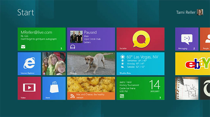Open the Las Vegas weather tile
Screen dimensions: 210x117
click(x=140, y=64)
